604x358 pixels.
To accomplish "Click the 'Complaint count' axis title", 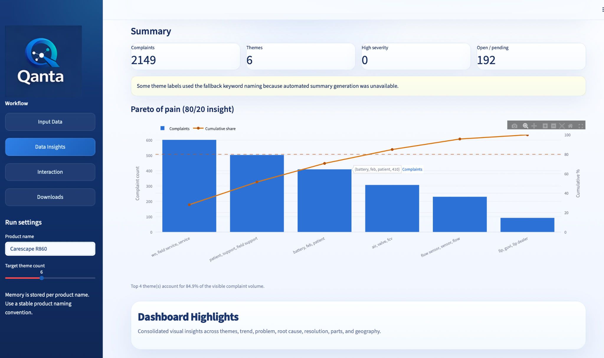I will (x=137, y=183).
